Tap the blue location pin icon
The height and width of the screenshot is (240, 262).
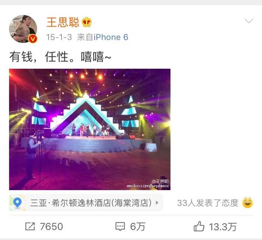pos(17,203)
